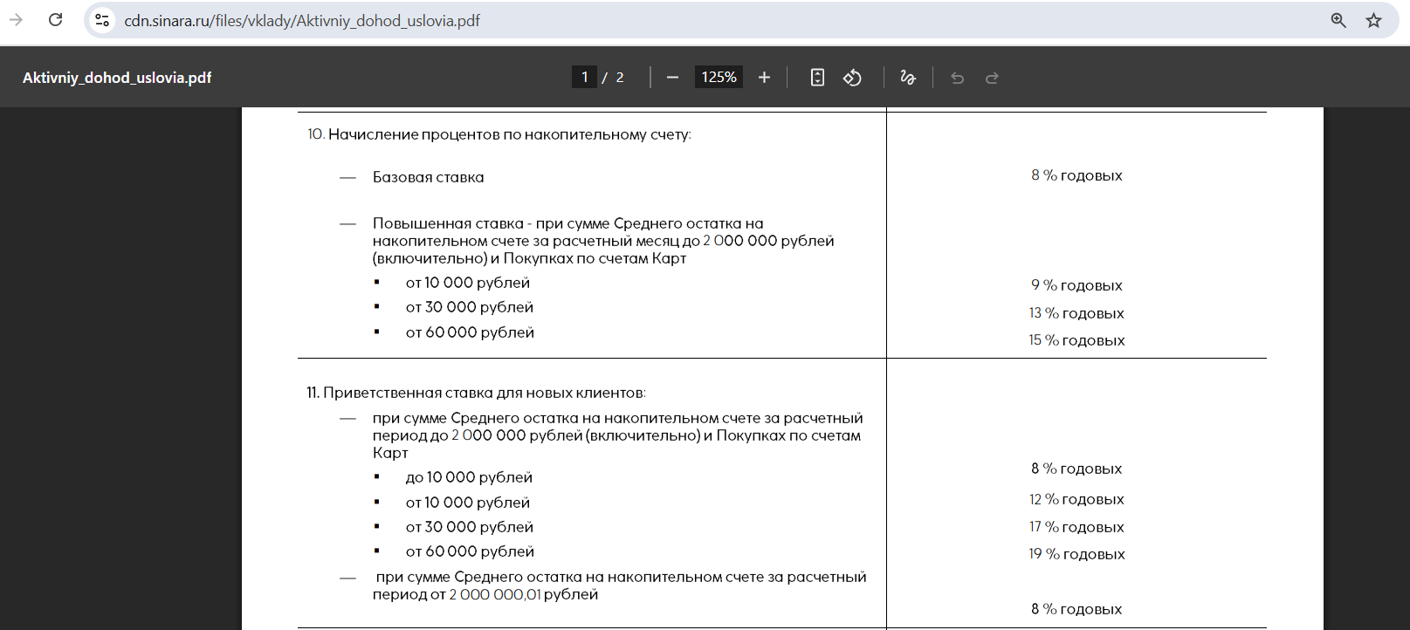Click the Aktivniy_dohod_uslovia.pdf title
The image size is (1410, 630).
(117, 78)
